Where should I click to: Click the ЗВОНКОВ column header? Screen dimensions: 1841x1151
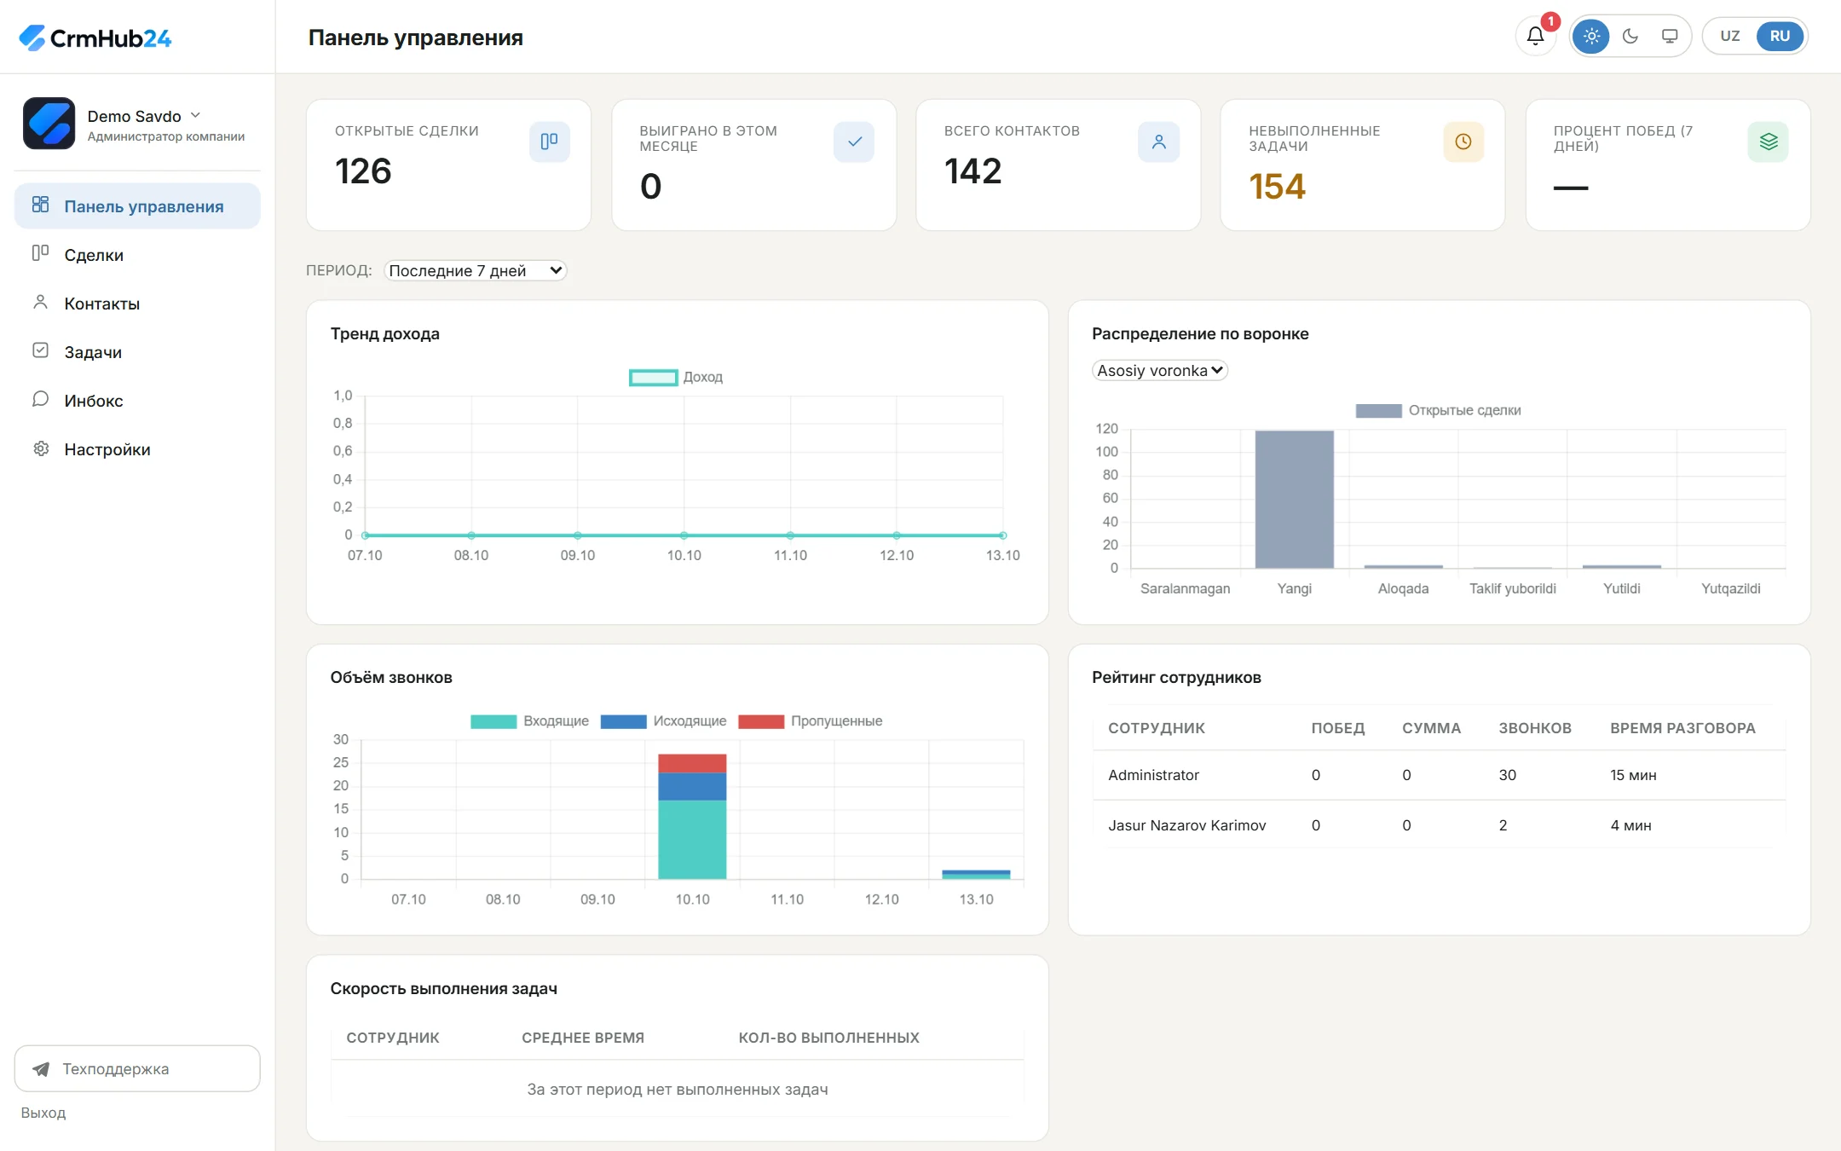point(1535,728)
